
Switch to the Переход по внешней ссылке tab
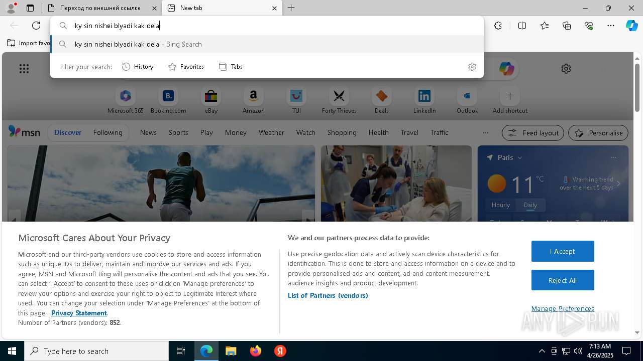(101, 8)
